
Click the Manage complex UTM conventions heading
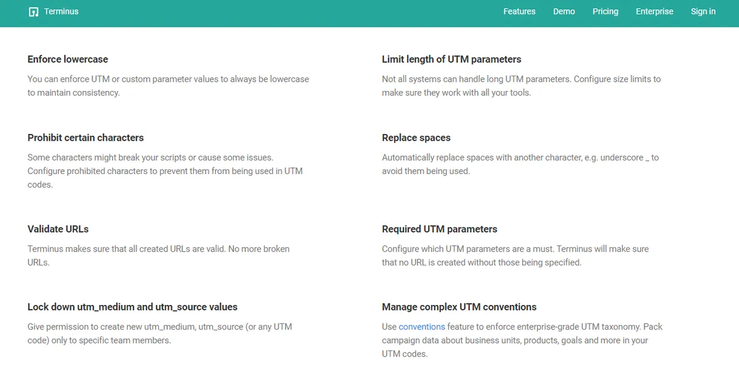pos(459,307)
